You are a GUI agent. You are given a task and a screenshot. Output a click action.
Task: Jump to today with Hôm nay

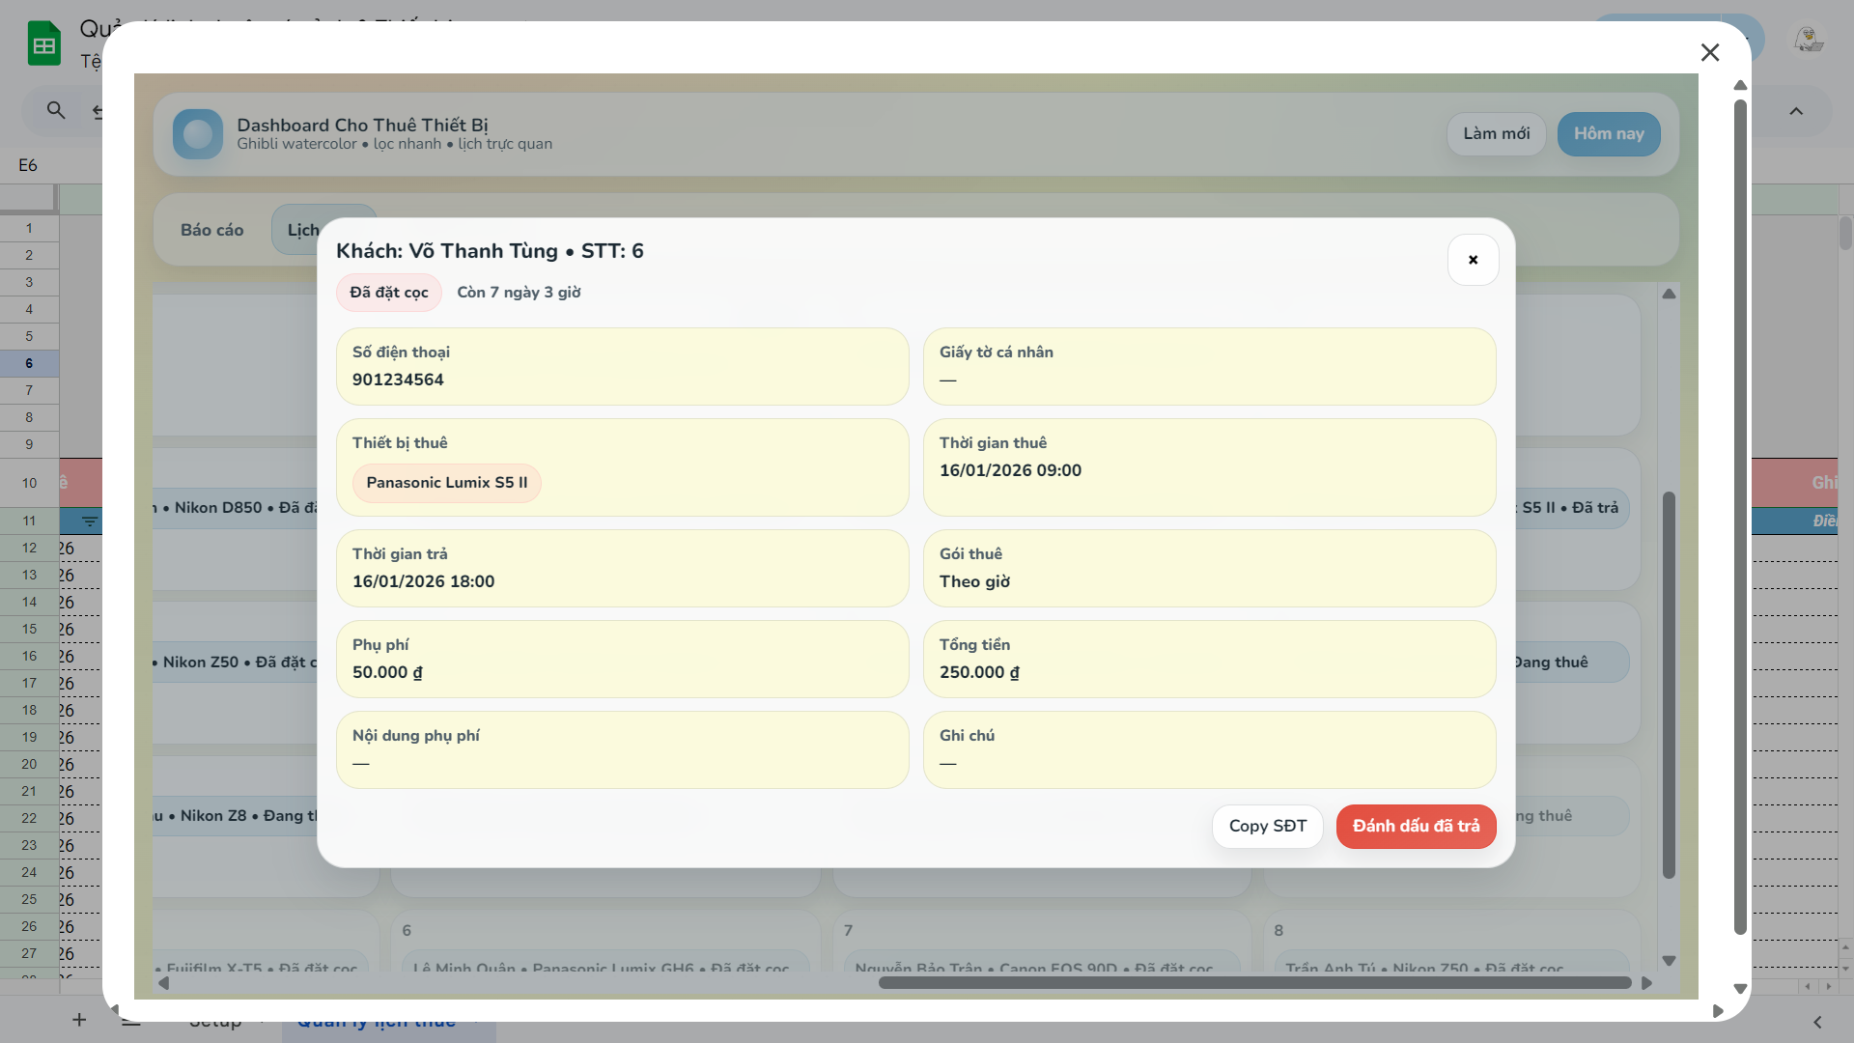(1608, 134)
